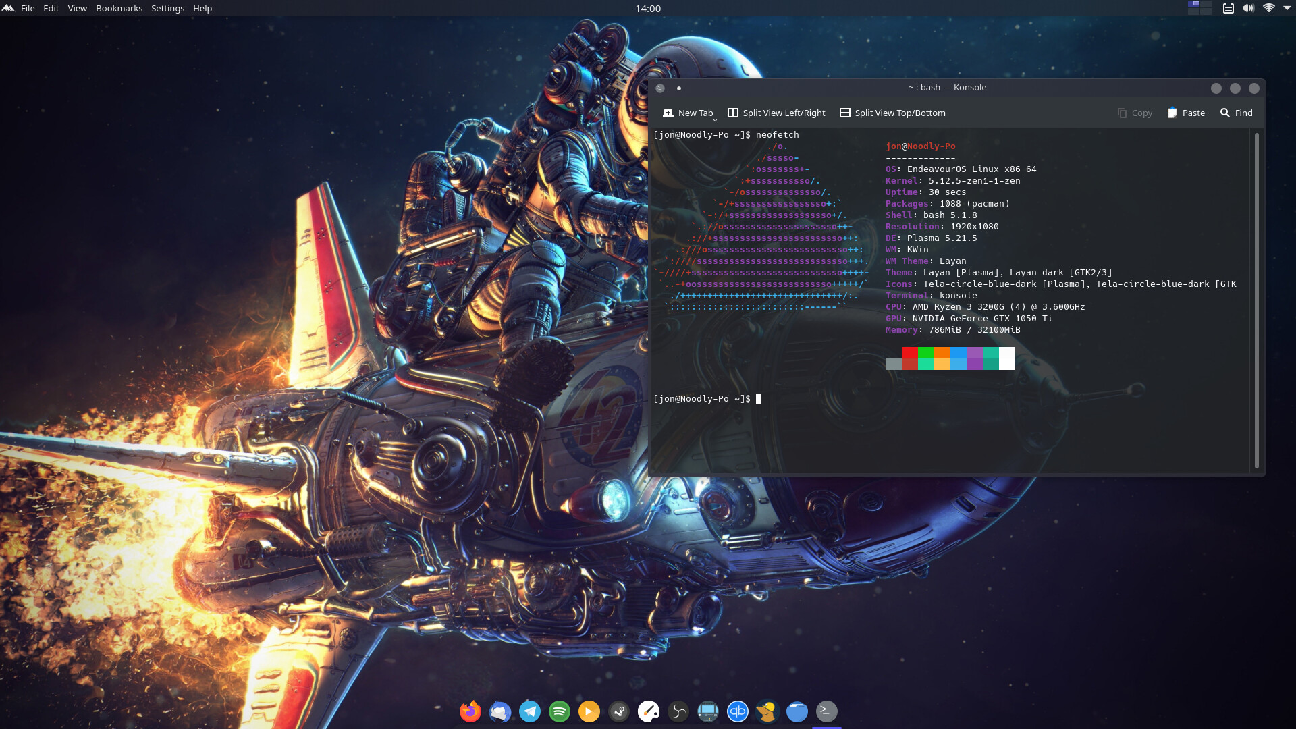Screen dimensions: 1296x729
Task: Switch to third virtual desktop in pager
Action: pos(1193,11)
